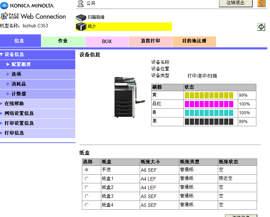Click the Konica Minolta logo
270x217 pixels.
point(27,5)
